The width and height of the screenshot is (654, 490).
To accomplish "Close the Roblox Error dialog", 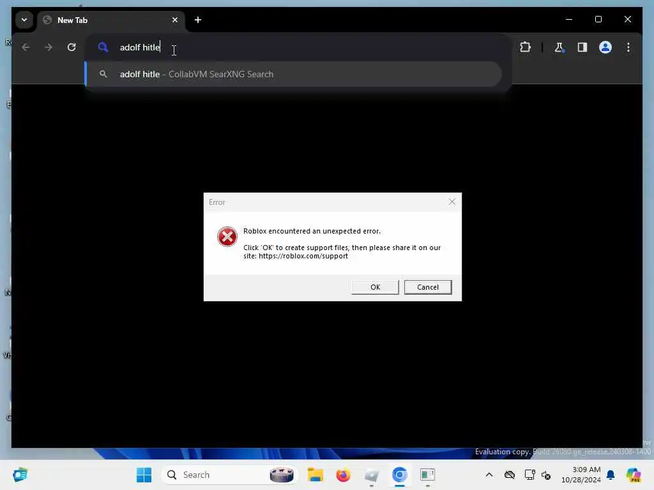I will click(452, 202).
